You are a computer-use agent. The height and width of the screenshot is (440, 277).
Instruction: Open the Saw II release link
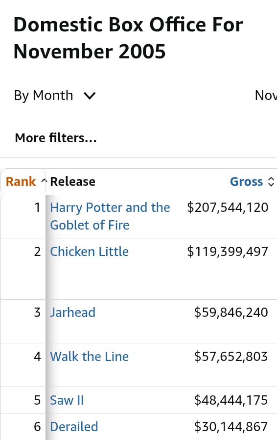[67, 400]
